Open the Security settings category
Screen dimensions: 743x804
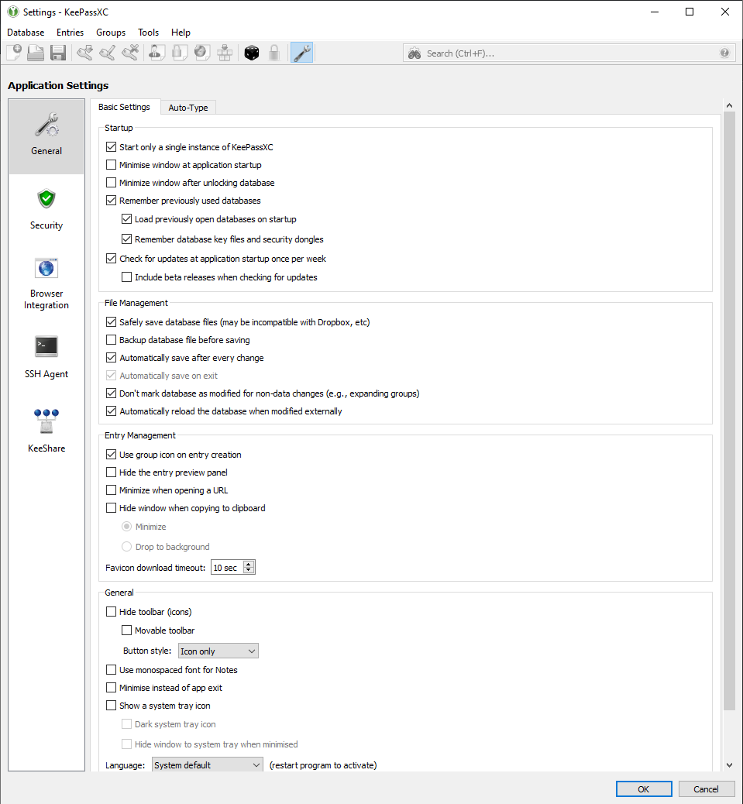pos(46,211)
